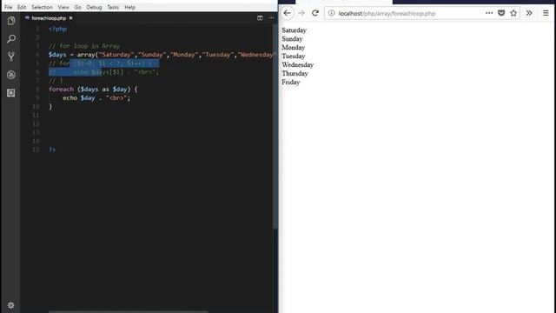Show site information icon in address bar
556x313 pixels.
331,13
